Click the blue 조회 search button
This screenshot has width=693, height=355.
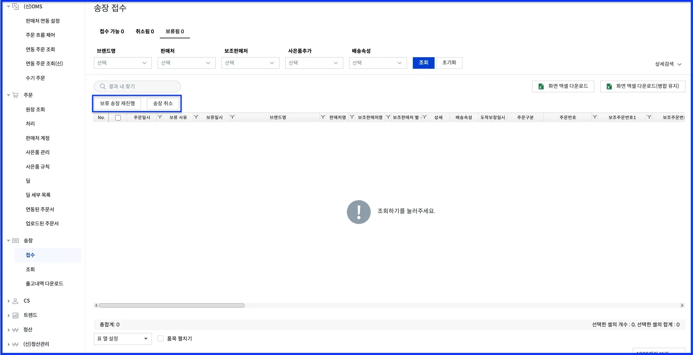point(424,63)
